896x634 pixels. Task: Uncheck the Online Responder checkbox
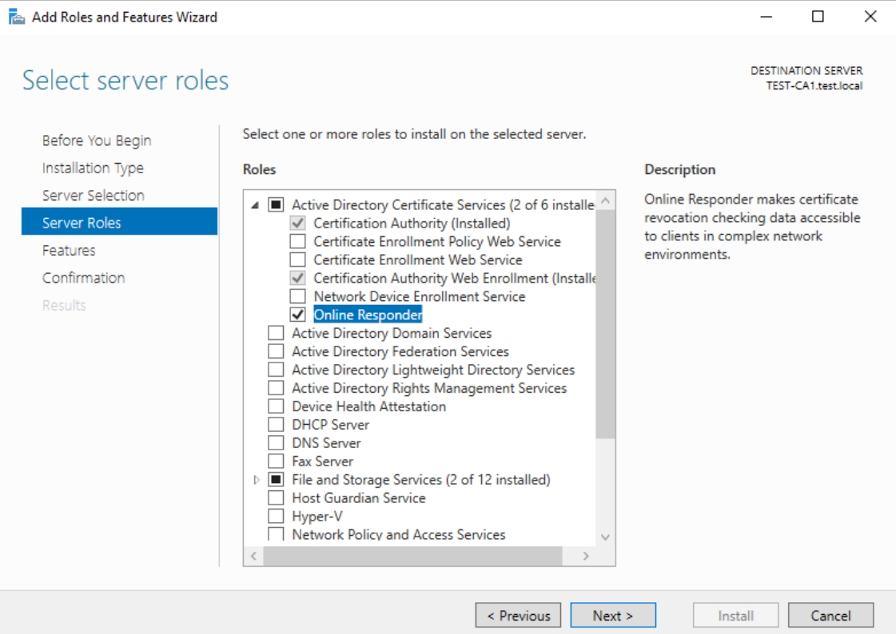click(x=297, y=315)
